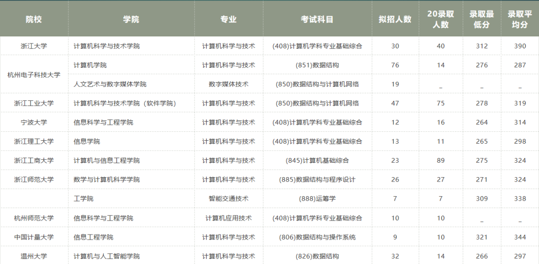Select the 宁波大学 cell

point(34,122)
